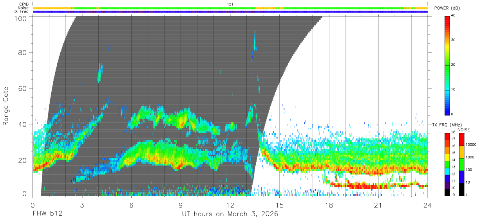Click the 'NOISE' legend title
This screenshot has height=222, width=481.
(x=463, y=130)
